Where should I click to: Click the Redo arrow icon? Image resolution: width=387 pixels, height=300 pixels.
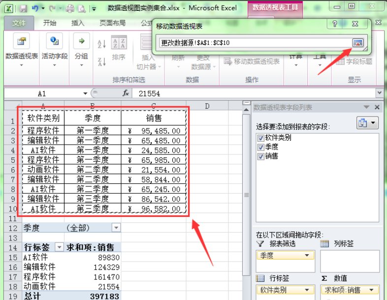pos(52,9)
